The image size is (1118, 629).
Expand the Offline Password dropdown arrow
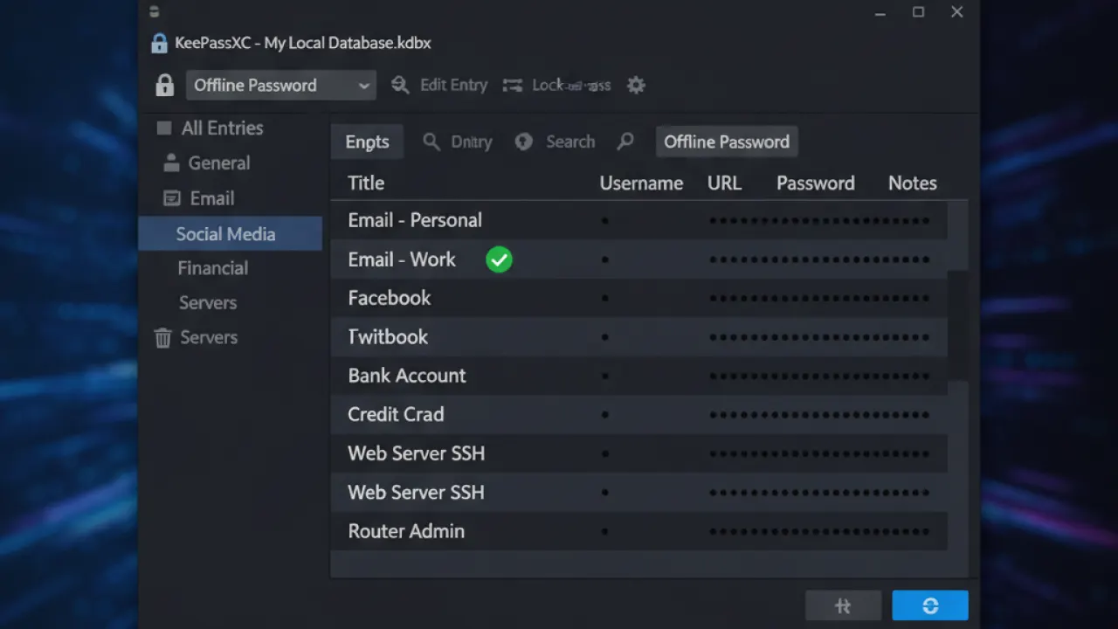coord(363,86)
